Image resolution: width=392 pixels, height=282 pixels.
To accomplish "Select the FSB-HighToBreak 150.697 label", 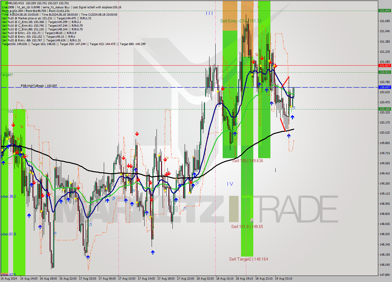I will 39,86.
